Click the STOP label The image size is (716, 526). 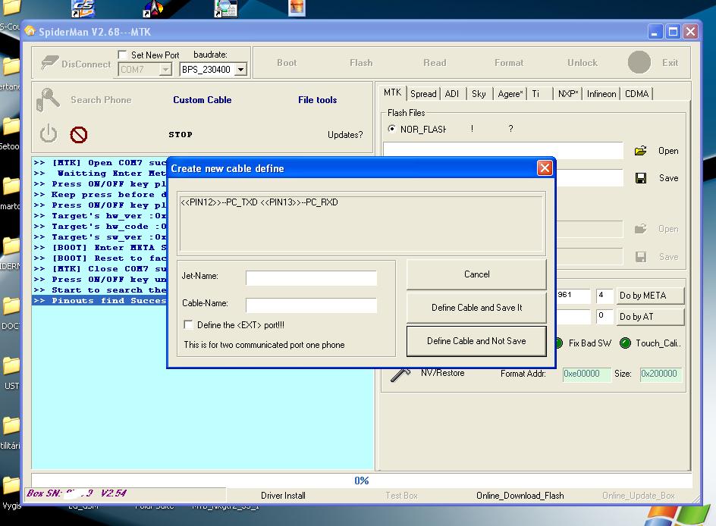click(x=181, y=135)
